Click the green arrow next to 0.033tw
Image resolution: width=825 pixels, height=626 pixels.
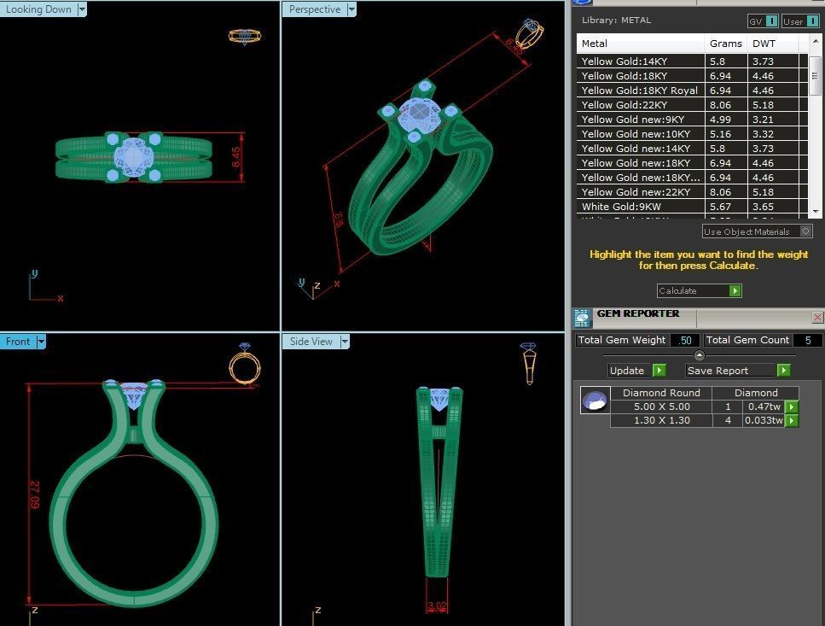tap(792, 420)
